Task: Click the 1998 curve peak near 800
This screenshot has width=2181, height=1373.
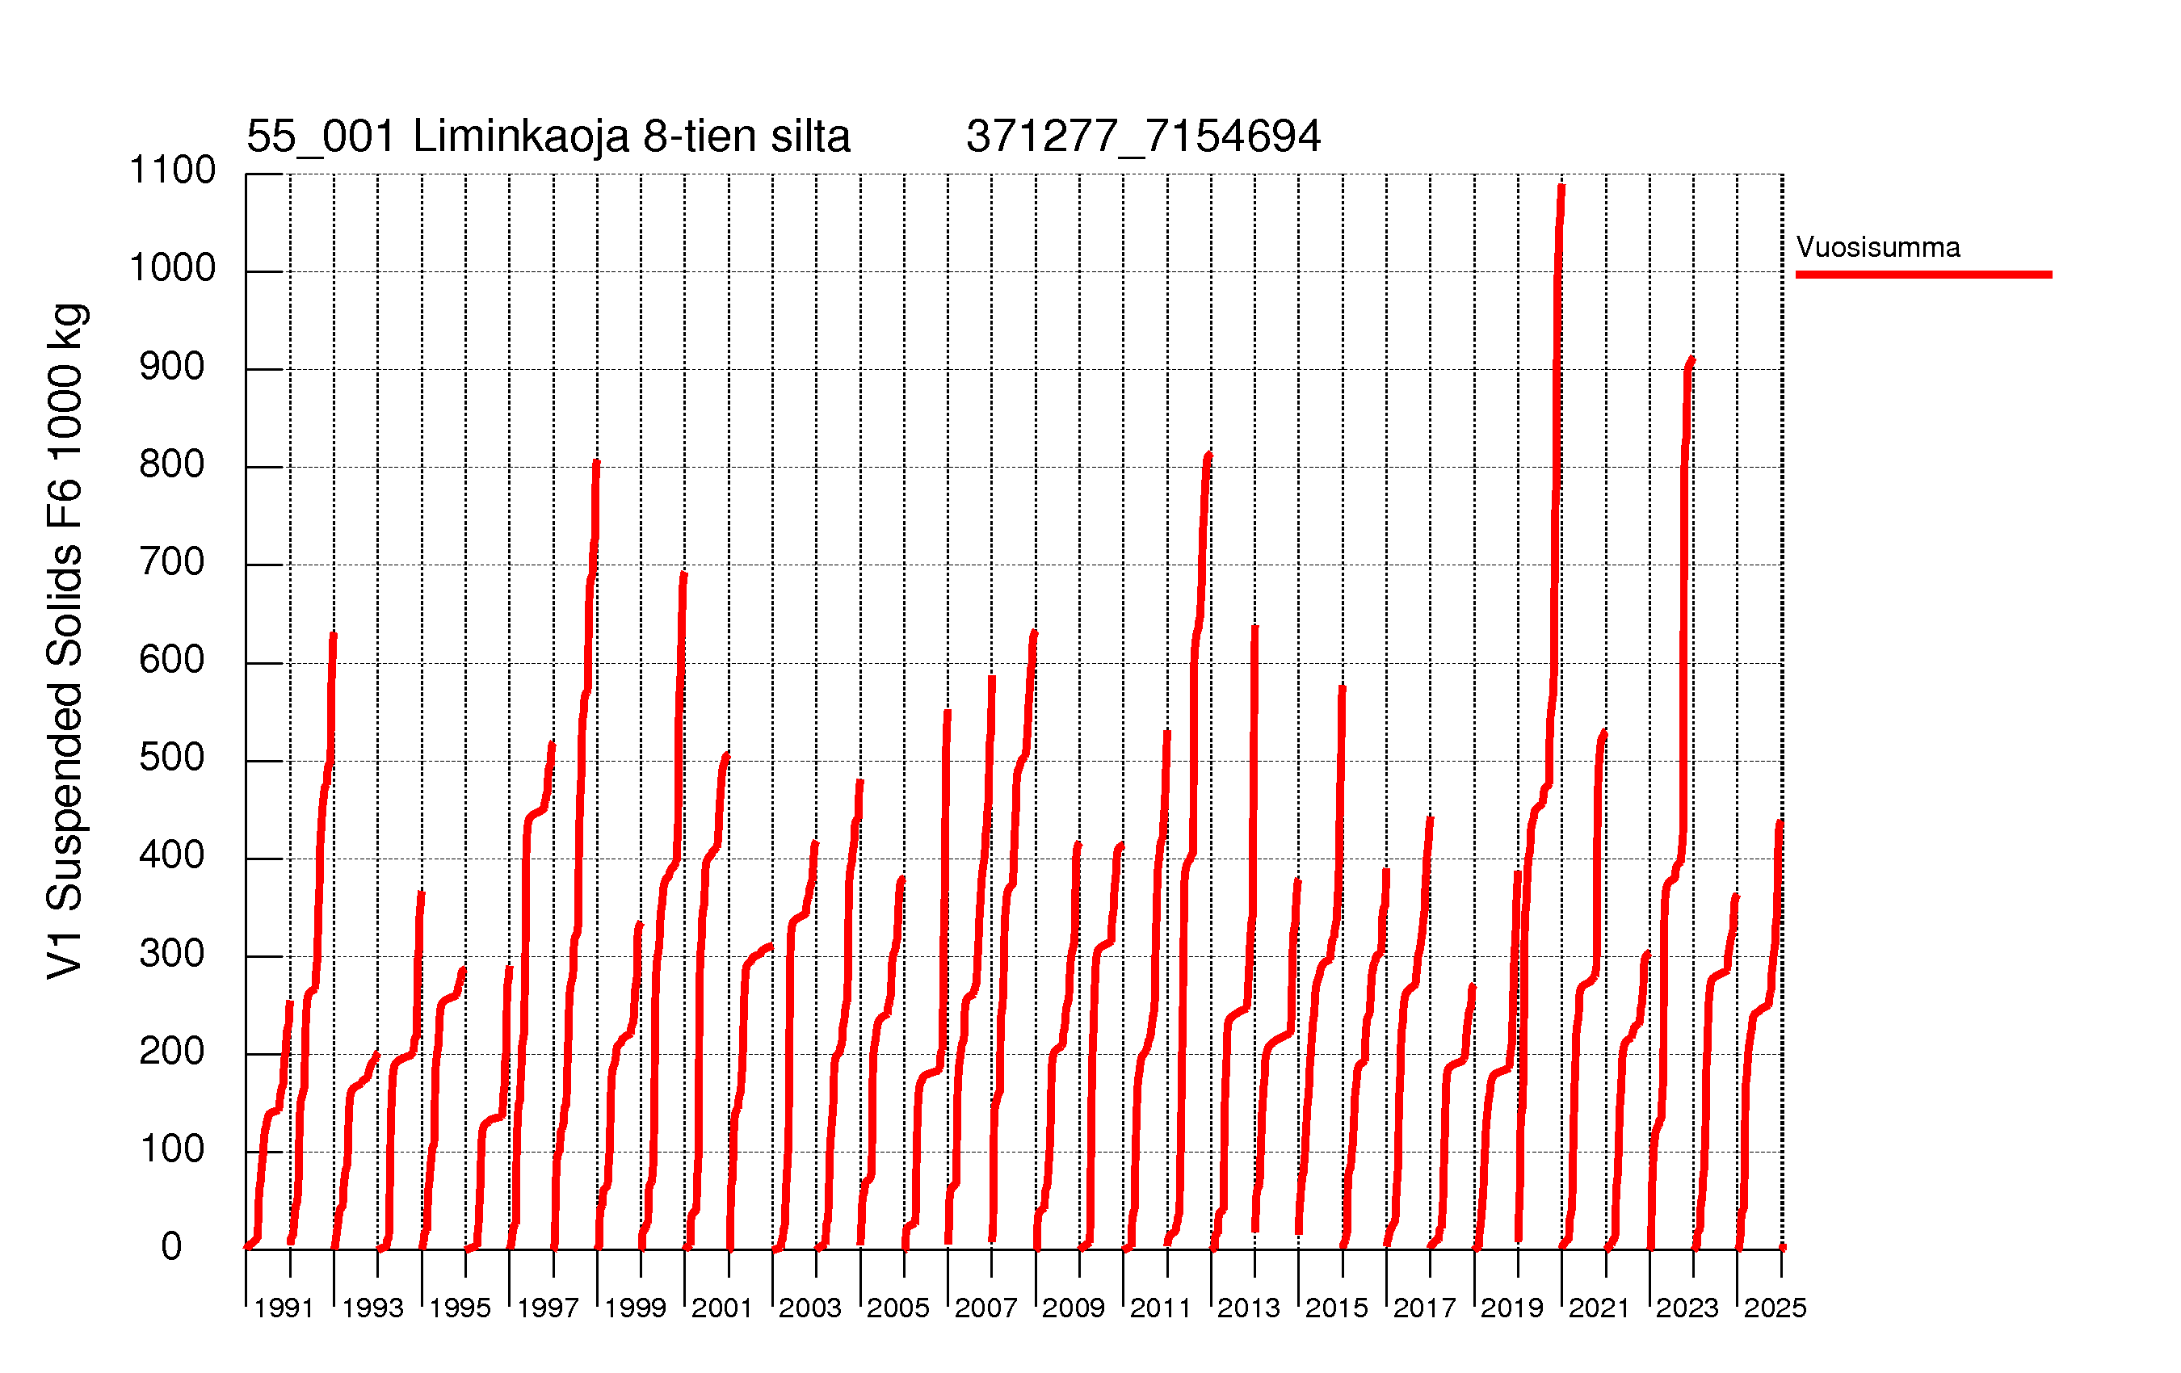Action: click(596, 464)
